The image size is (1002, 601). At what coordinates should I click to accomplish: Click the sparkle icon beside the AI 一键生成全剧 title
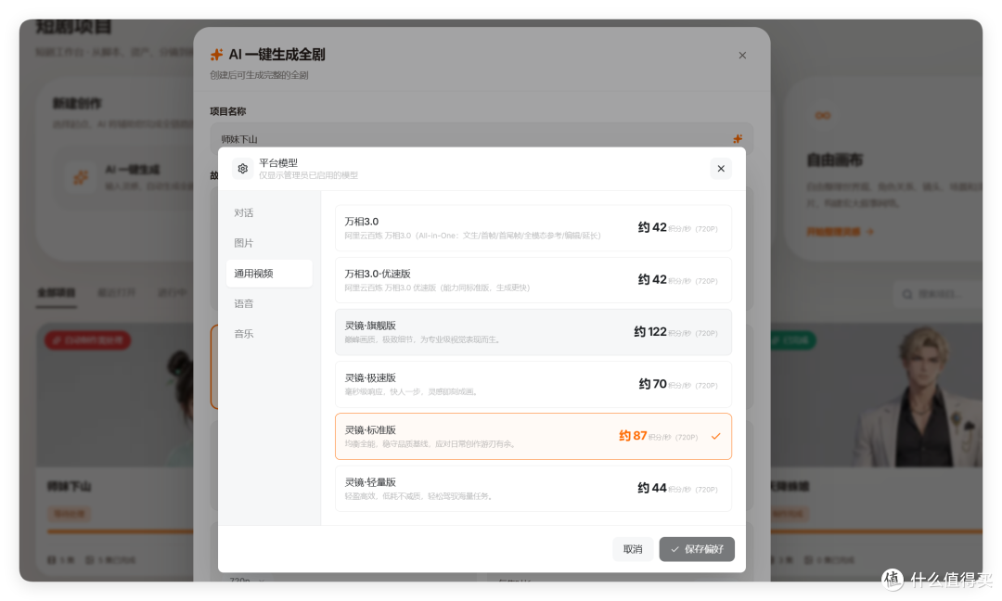216,55
